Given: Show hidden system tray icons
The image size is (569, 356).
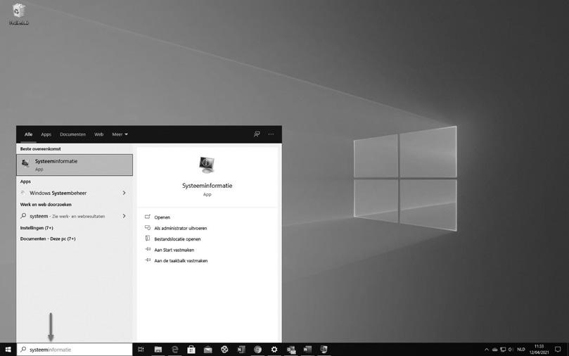Looking at the screenshot, I should tap(487, 350).
